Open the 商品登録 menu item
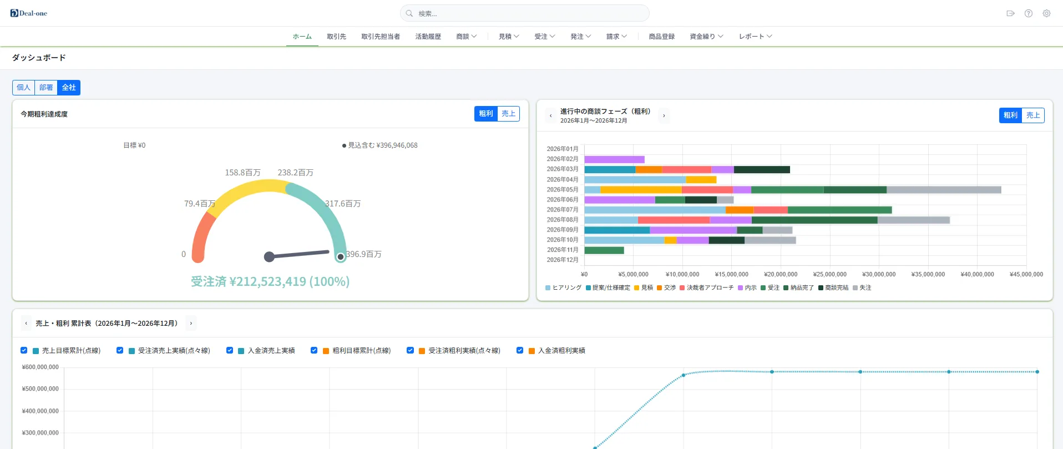The image size is (1063, 449). tap(662, 37)
